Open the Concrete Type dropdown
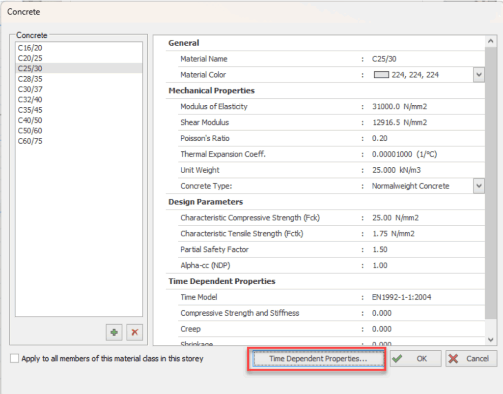The height and width of the screenshot is (394, 503). pos(478,186)
